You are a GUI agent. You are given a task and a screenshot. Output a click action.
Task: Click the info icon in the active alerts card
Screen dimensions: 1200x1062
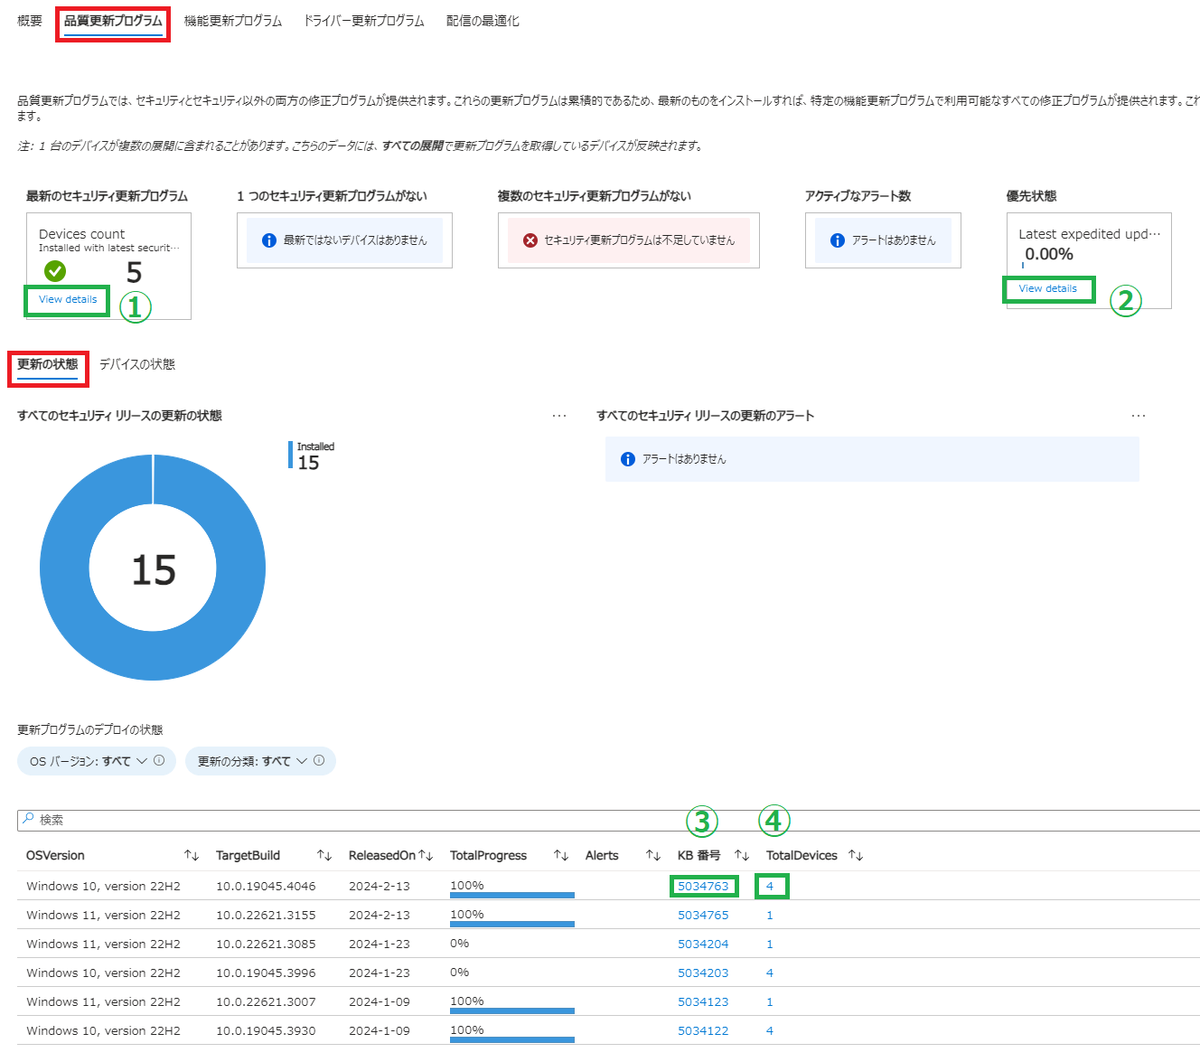837,240
